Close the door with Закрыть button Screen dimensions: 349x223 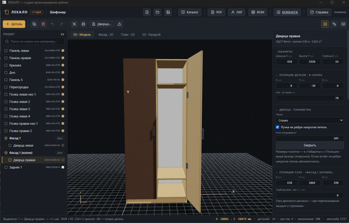tap(310, 145)
